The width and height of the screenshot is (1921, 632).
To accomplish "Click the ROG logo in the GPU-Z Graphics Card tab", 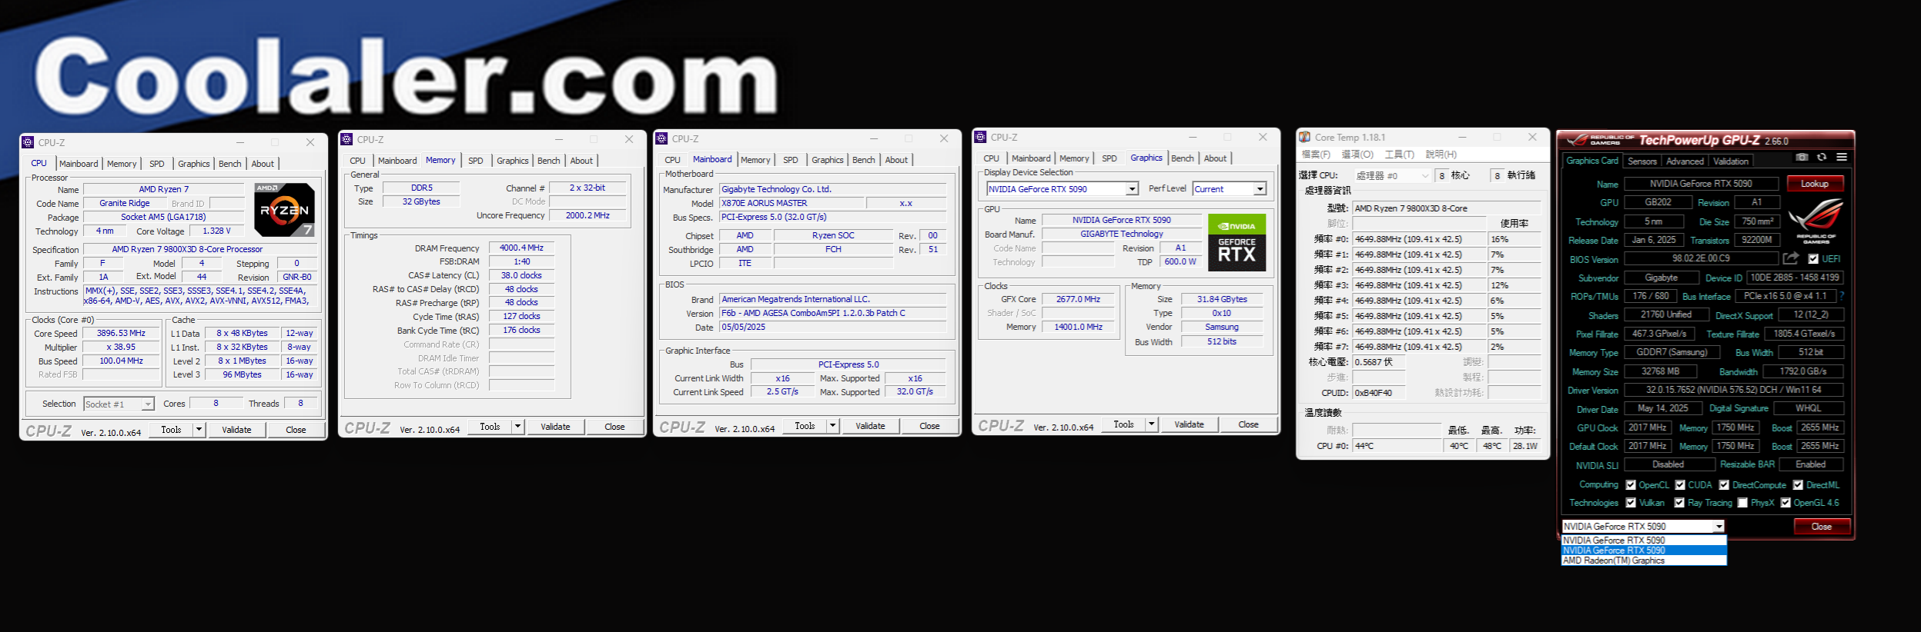I will (x=1816, y=221).
